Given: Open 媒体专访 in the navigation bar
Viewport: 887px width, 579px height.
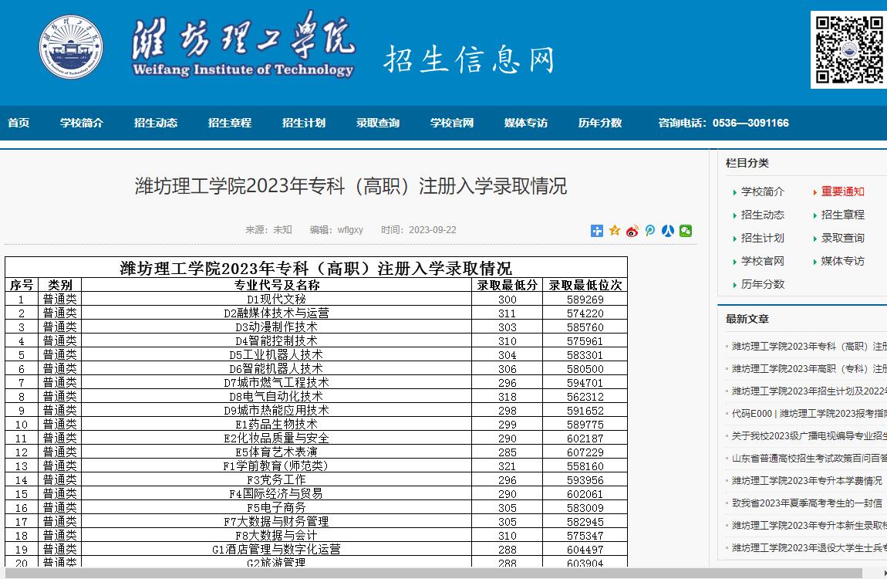Looking at the screenshot, I should click(x=526, y=123).
